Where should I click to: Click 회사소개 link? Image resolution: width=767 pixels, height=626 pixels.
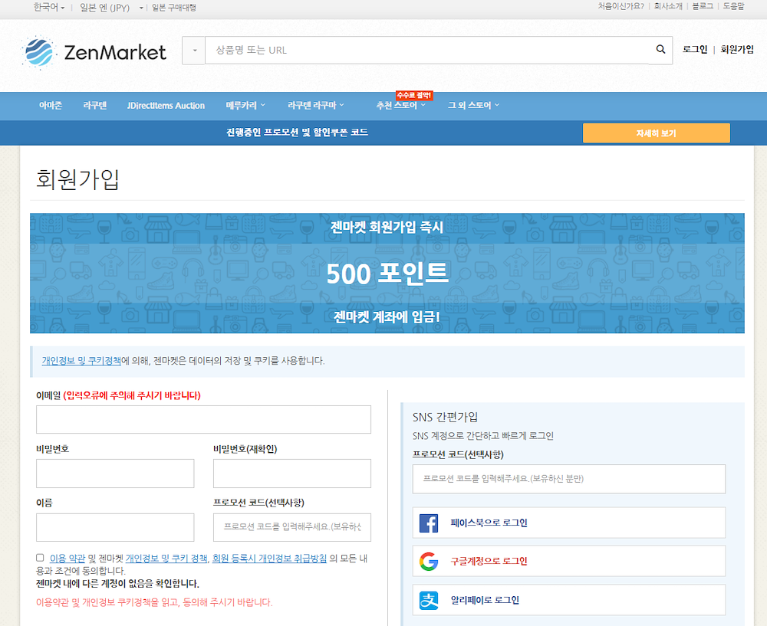[668, 6]
